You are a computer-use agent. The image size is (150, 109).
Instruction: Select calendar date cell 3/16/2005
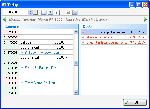pyautogui.click(x=11, y=62)
